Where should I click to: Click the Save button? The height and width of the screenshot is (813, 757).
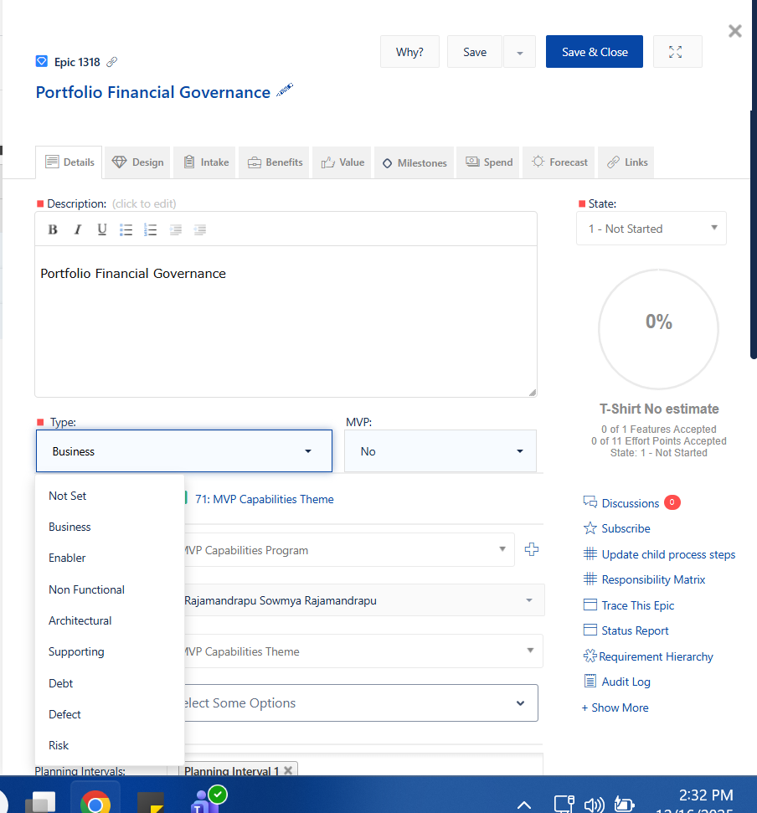click(475, 52)
